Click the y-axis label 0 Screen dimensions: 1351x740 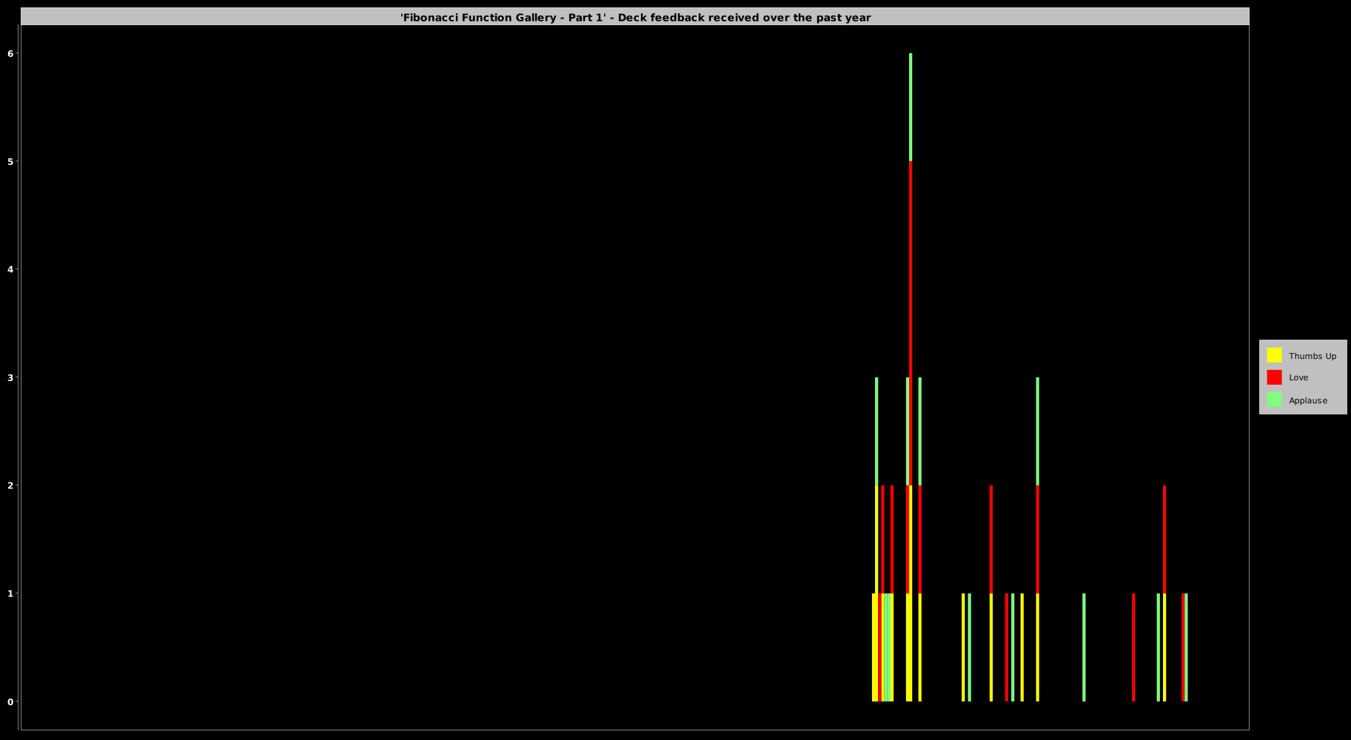pyautogui.click(x=11, y=702)
